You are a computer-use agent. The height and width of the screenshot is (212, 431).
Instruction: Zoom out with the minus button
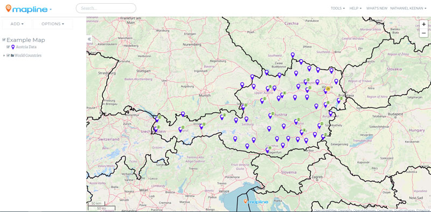point(423,33)
